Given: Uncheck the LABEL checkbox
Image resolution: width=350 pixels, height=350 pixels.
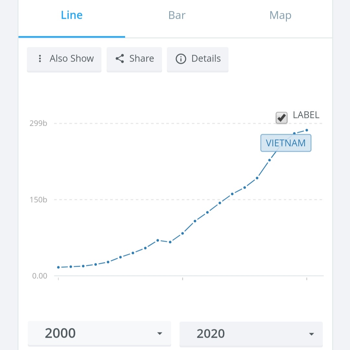Looking at the screenshot, I should [x=282, y=118].
